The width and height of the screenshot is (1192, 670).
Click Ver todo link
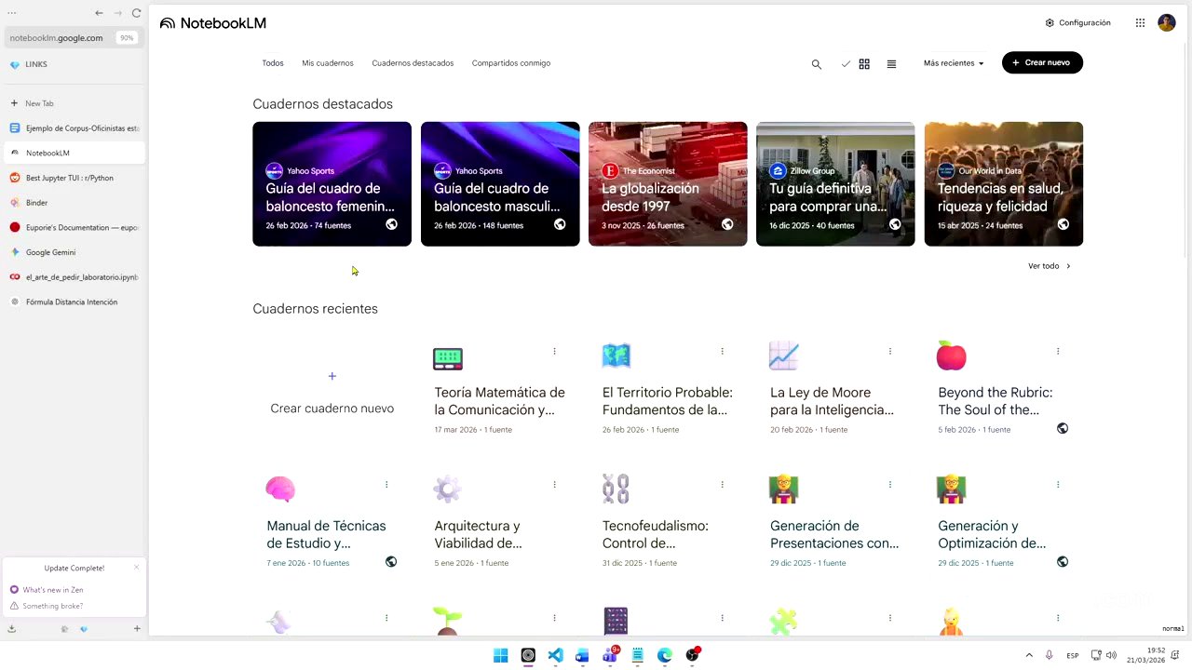(x=1050, y=266)
